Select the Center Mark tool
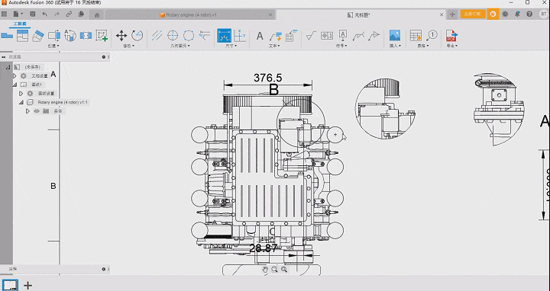 (173, 36)
